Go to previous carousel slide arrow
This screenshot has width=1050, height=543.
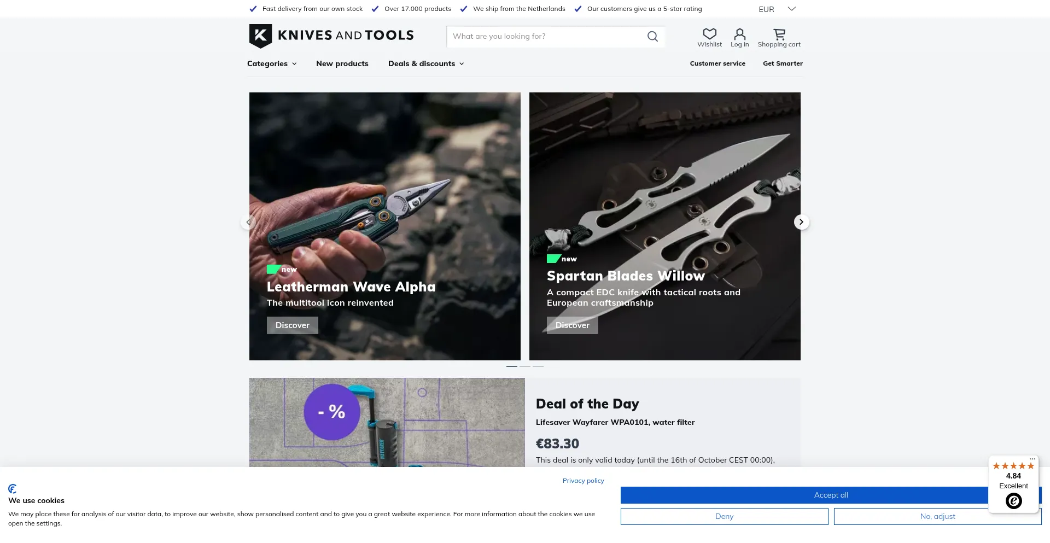pyautogui.click(x=248, y=222)
